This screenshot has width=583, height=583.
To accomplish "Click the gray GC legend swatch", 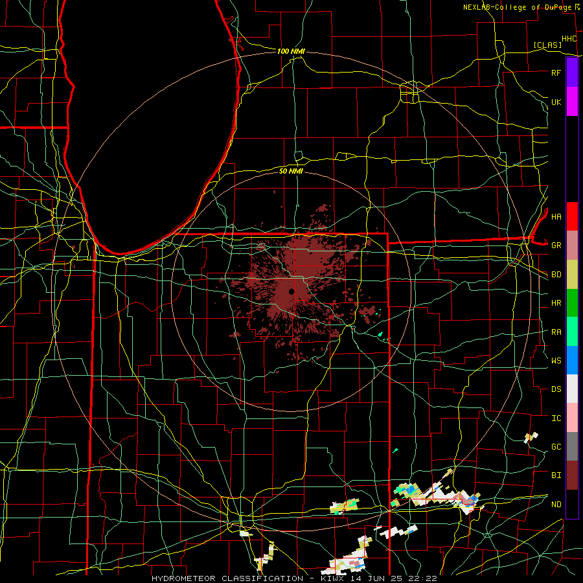I will click(572, 446).
